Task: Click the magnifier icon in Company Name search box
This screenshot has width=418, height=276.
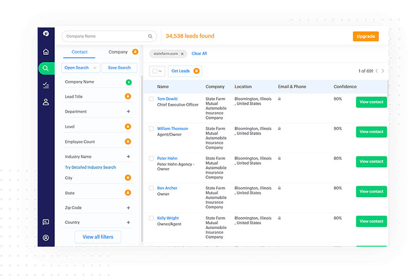Action: coord(150,36)
